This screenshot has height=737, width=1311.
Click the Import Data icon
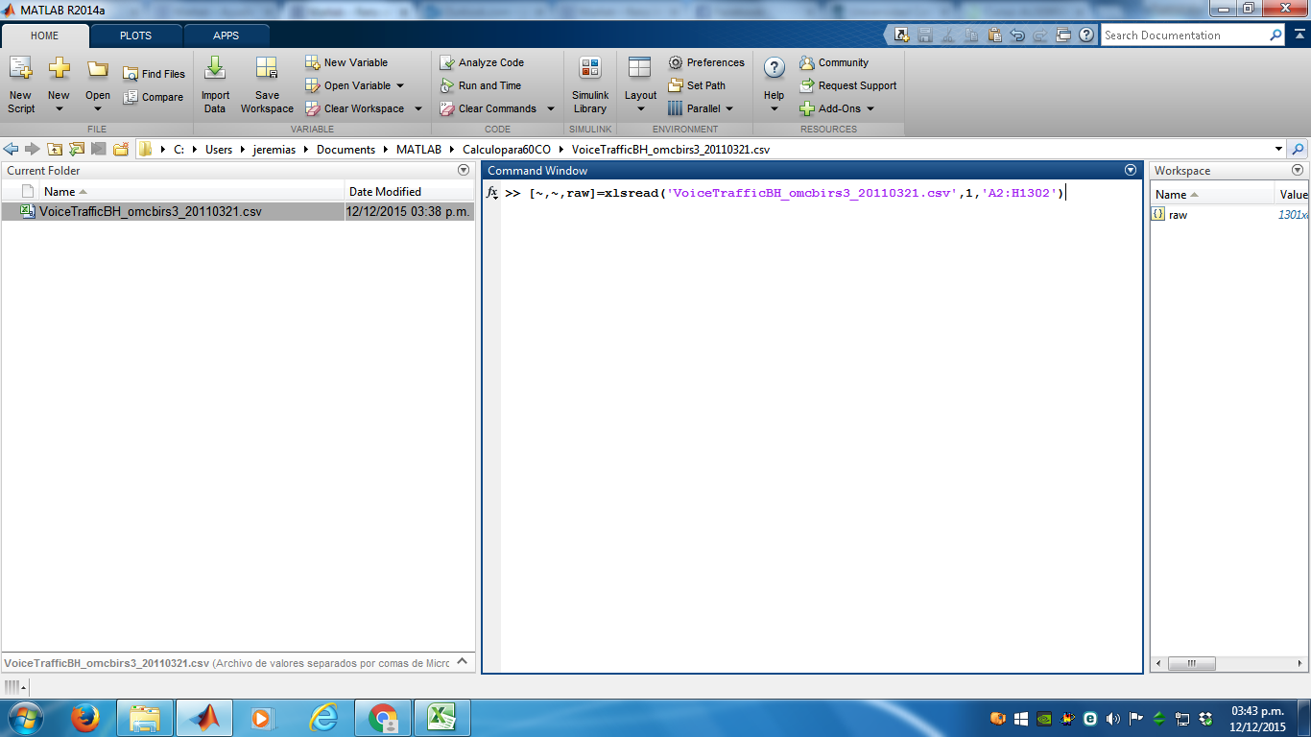pyautogui.click(x=215, y=68)
